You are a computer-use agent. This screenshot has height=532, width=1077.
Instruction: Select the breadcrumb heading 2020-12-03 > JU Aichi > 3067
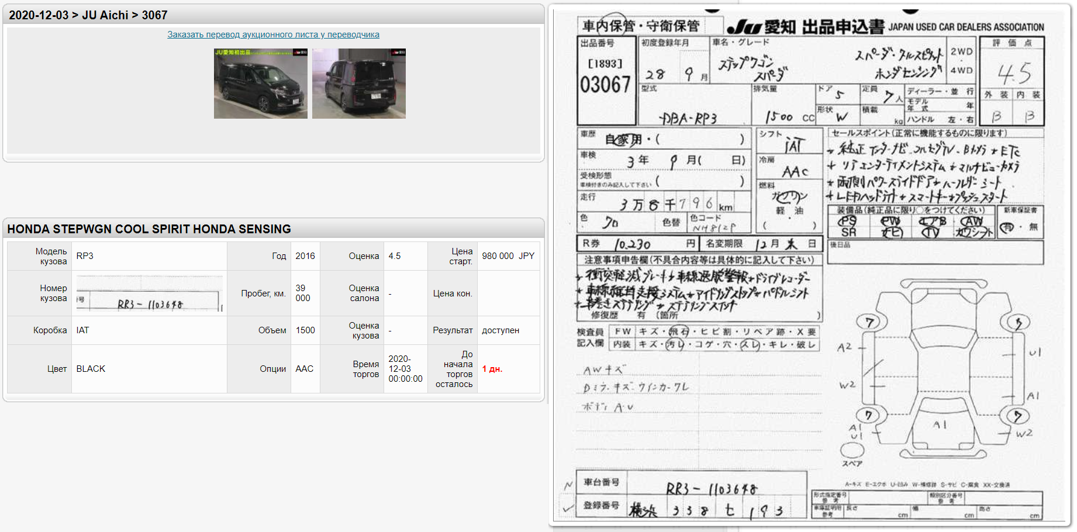(x=88, y=15)
